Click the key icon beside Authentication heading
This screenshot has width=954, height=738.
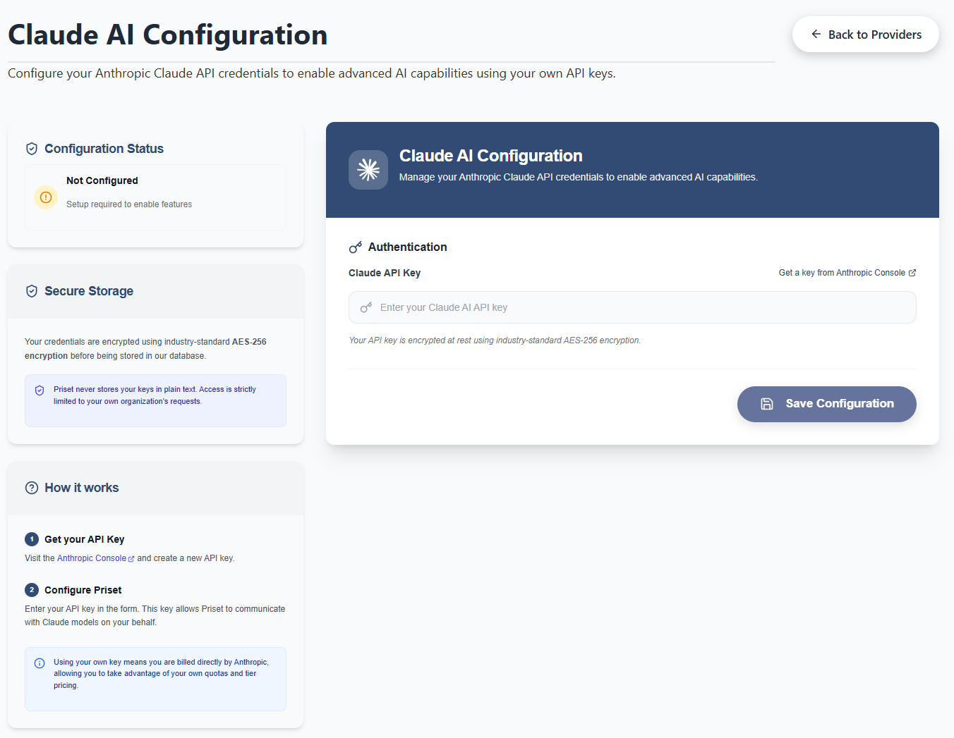tap(356, 247)
